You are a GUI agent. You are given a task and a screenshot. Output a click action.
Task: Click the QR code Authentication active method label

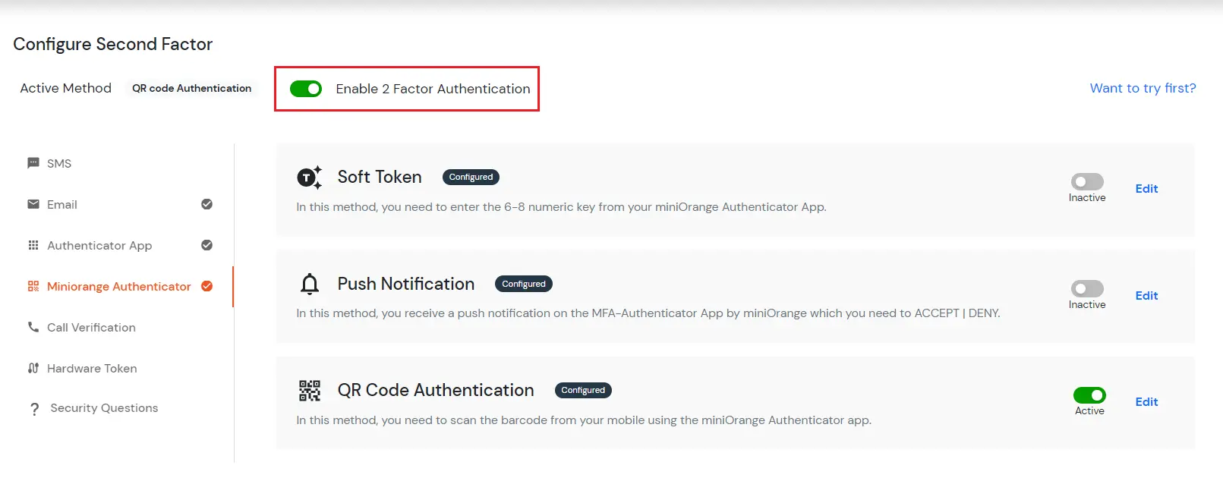pyautogui.click(x=191, y=88)
